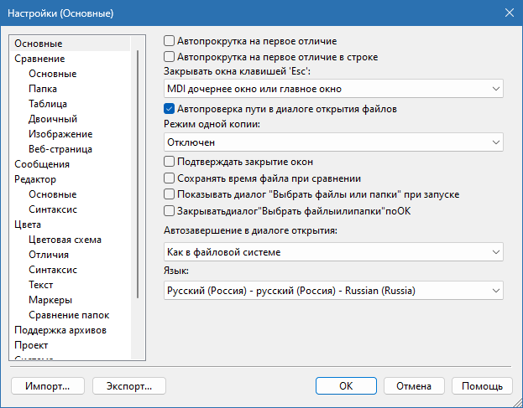Image resolution: width=523 pixels, height=408 pixels.
Task: Open Маркеры colors page
Action: pos(50,300)
